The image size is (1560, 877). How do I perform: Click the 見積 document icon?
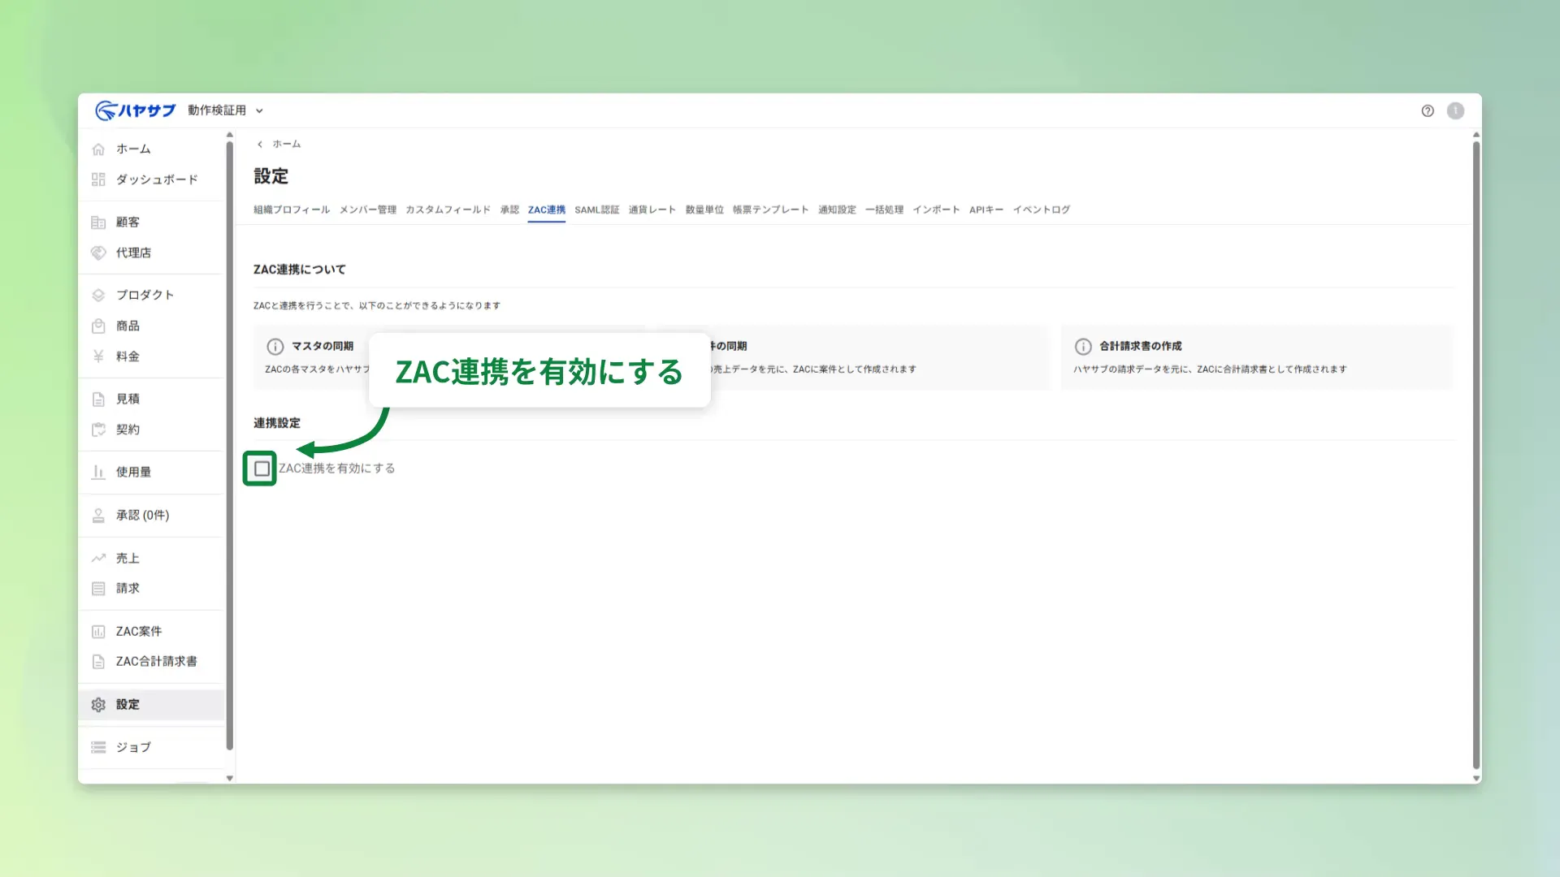click(98, 399)
